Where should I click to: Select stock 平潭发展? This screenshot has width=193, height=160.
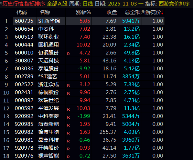[x=49, y=108]
